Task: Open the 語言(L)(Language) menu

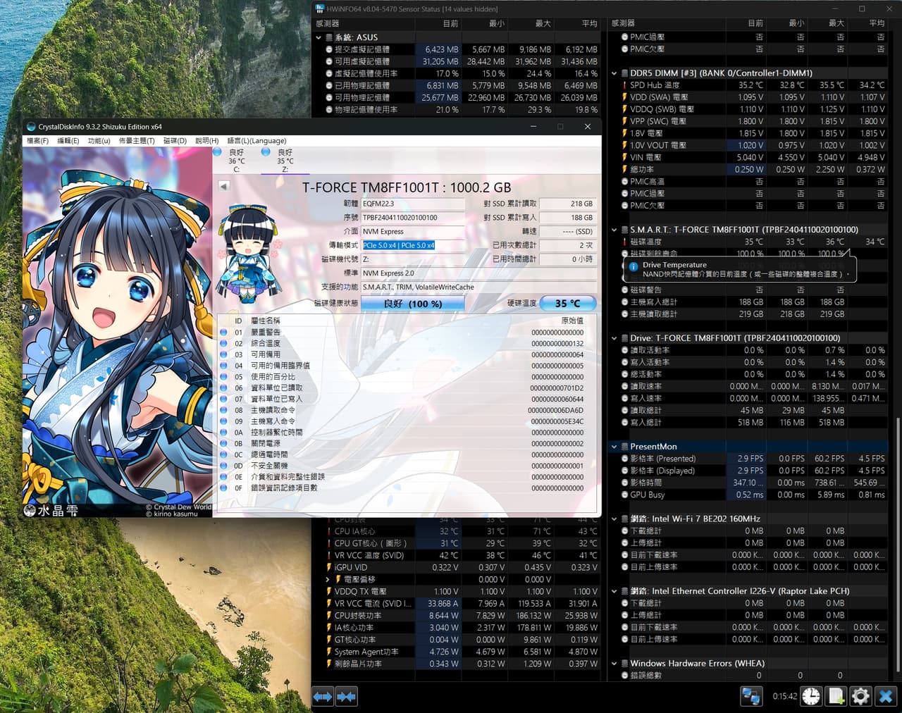Action: 257,141
